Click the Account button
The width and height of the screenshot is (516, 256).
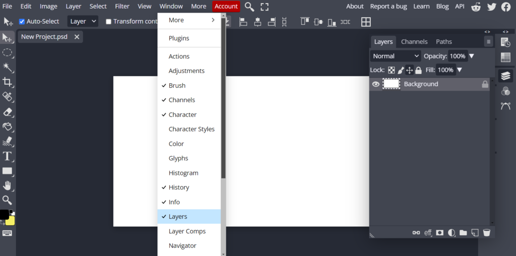tap(226, 6)
